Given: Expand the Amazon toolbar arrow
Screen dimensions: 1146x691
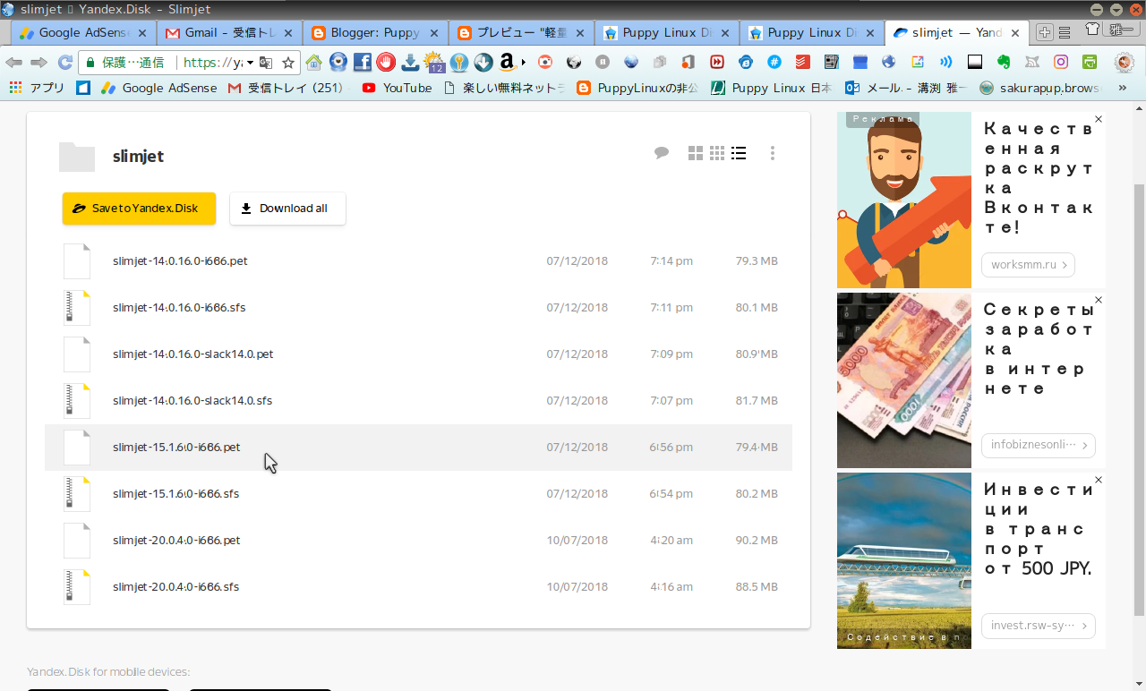Looking at the screenshot, I should pos(523,63).
